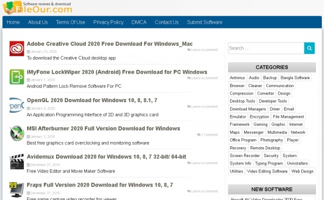Select the Design category tag
324x200 pixels.
coord(284,94)
